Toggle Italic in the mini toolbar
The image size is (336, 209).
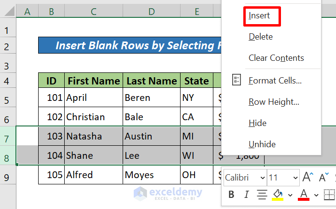(246, 195)
